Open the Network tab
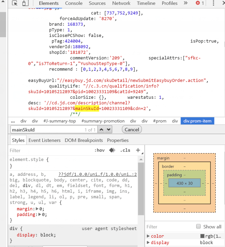Screen dimensions: 225x247 (x=121, y=3)
